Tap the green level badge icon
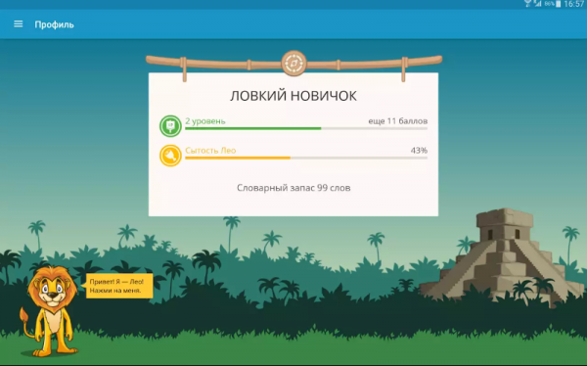The width and height of the screenshot is (587, 366). tap(170, 126)
